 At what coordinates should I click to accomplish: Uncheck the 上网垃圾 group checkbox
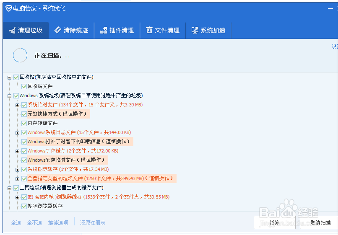[x=16, y=188]
